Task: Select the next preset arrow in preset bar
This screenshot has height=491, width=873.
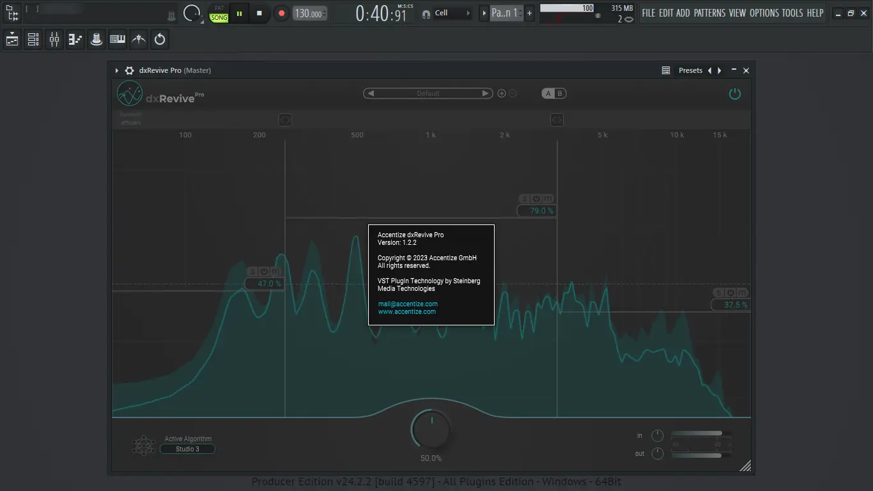Action: 486,93
